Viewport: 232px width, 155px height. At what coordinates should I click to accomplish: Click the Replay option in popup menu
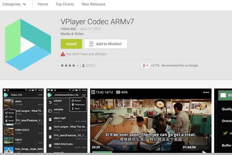click(x=10, y=113)
